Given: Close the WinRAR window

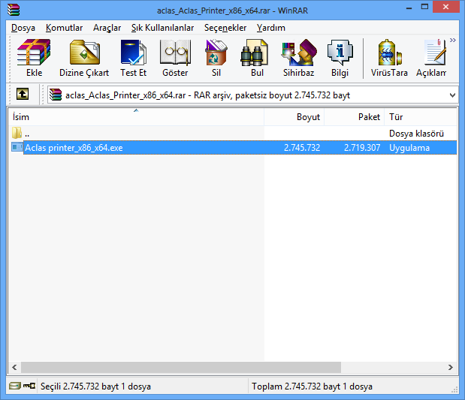Looking at the screenshot, I should point(445,7).
